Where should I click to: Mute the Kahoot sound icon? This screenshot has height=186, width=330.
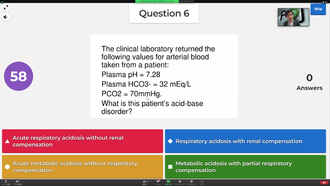tap(6, 17)
